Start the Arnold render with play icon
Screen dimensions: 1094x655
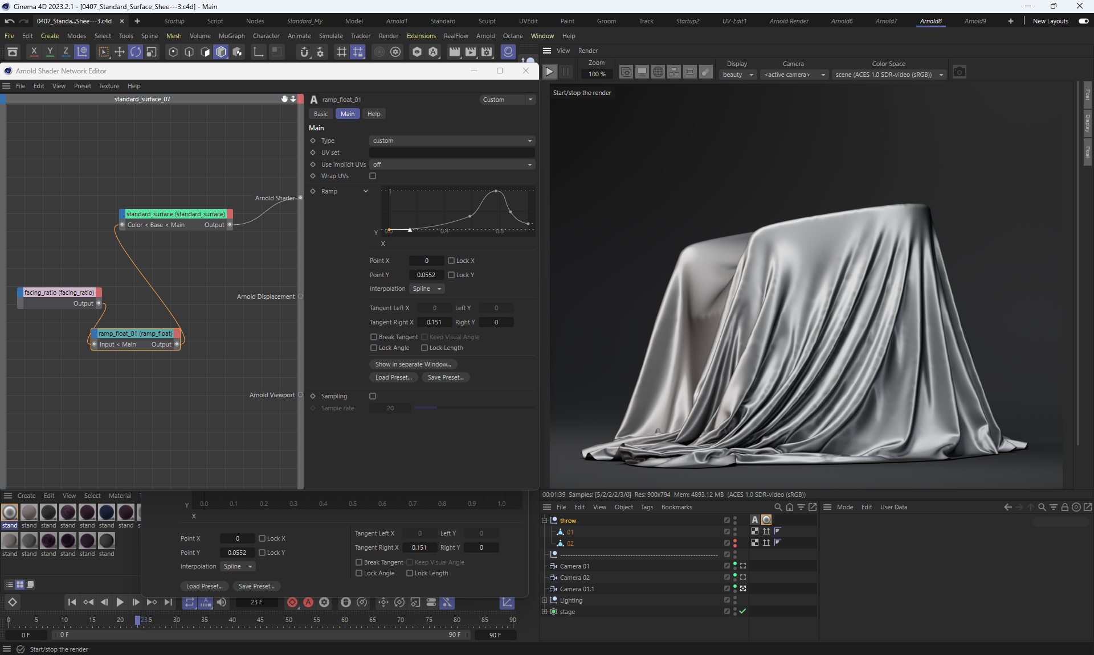click(x=549, y=72)
